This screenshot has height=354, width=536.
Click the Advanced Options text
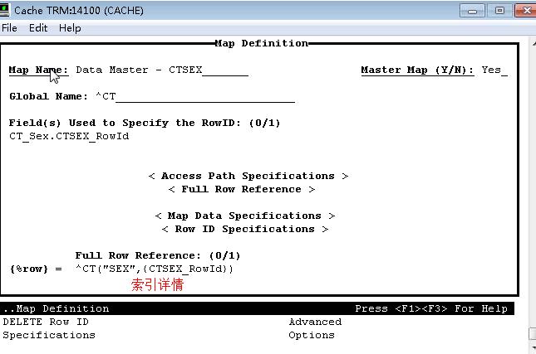(x=315, y=328)
